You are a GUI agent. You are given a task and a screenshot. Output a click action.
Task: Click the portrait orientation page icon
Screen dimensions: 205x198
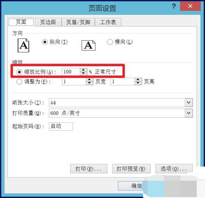point(23,45)
